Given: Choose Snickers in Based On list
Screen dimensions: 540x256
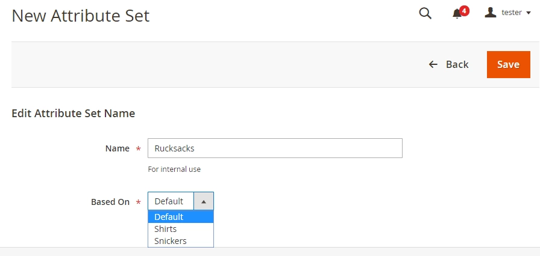Looking at the screenshot, I should coord(181,241).
